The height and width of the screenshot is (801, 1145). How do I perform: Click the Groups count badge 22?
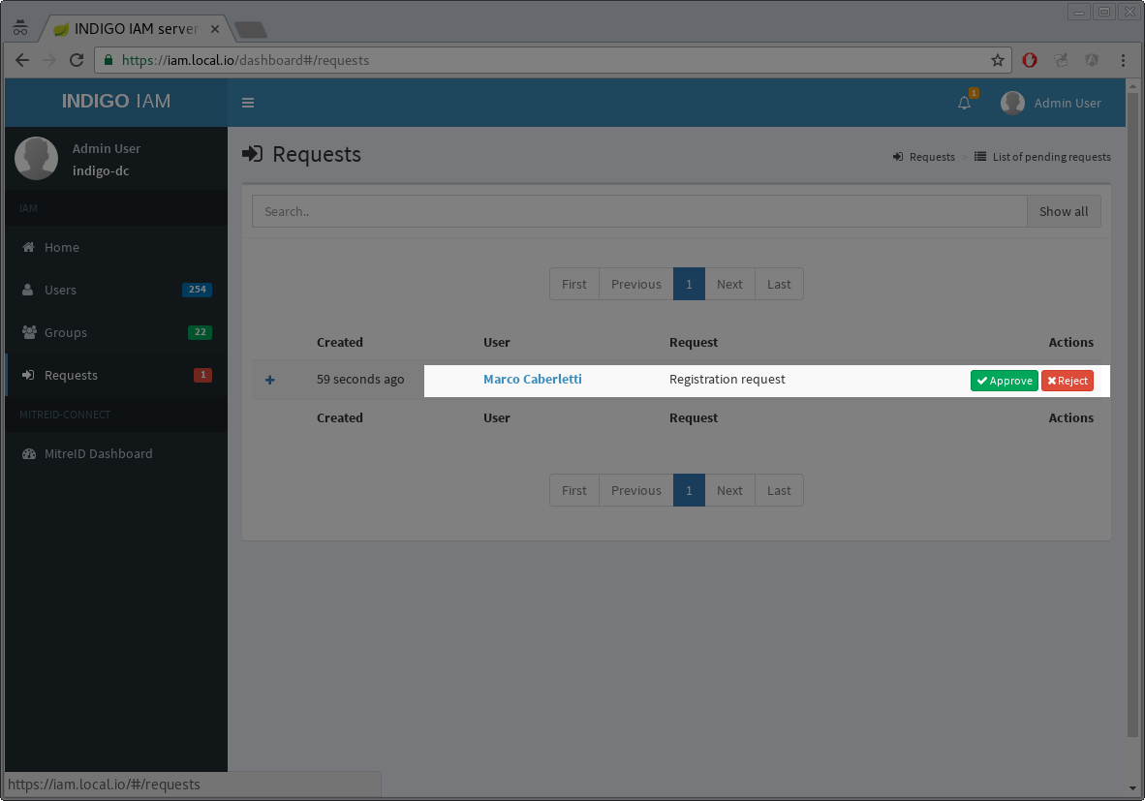(x=201, y=332)
